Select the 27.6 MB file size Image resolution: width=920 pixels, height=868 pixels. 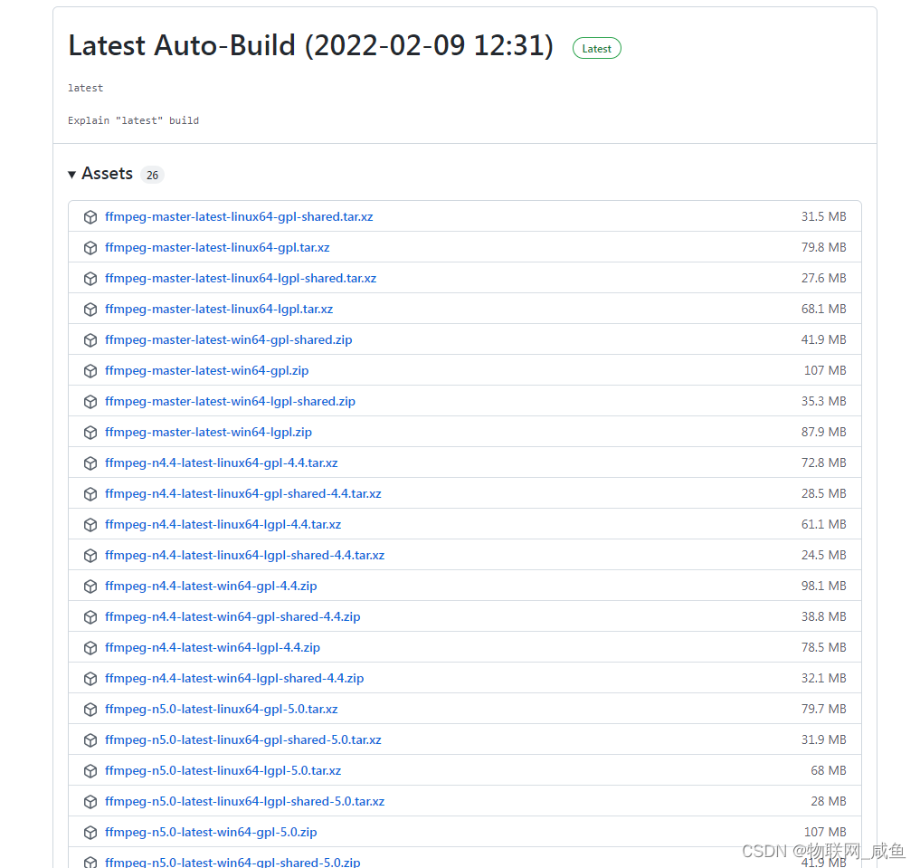[824, 278]
